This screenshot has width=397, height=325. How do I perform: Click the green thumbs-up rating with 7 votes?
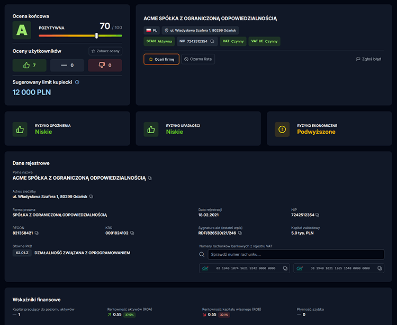[x=29, y=66]
